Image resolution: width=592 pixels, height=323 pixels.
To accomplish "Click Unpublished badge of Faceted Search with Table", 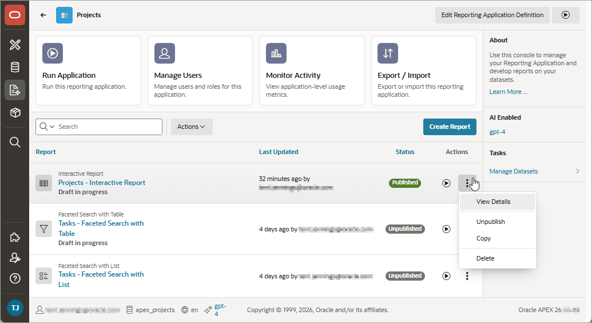I will (405, 229).
